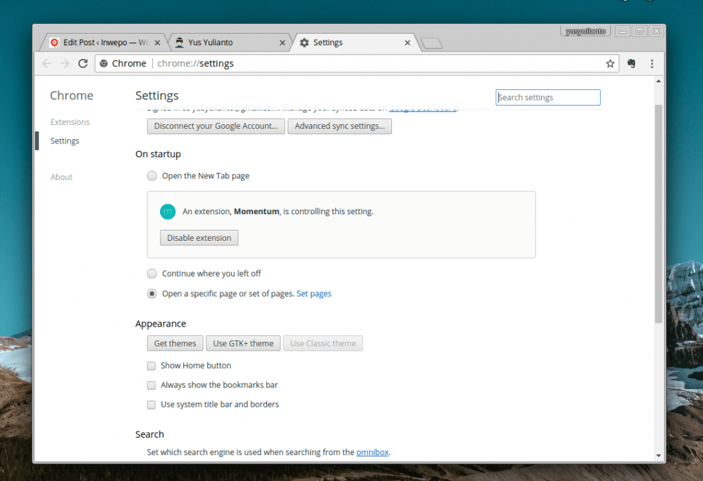
Task: Click the back navigation arrow
Action: point(47,63)
